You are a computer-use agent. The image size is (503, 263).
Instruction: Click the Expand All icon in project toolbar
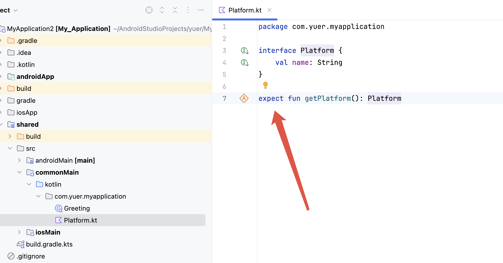162,10
